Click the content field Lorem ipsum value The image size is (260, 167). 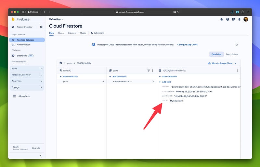(206, 87)
